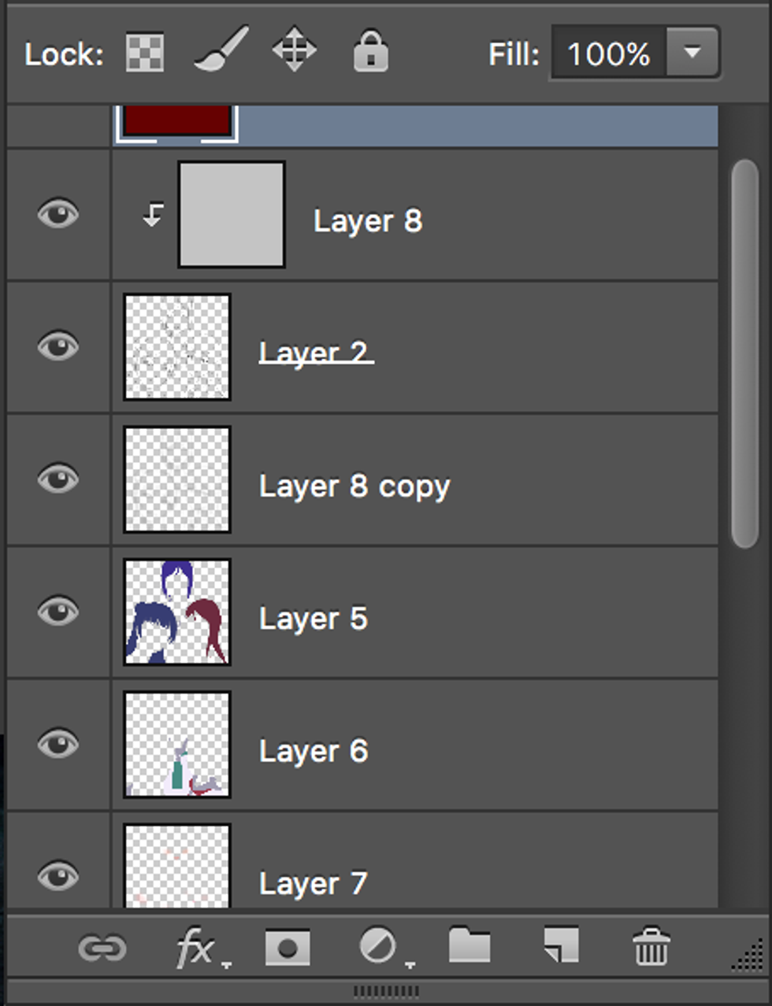Hide Layer 5 with eye icon
The height and width of the screenshot is (1006, 772).
(x=58, y=611)
